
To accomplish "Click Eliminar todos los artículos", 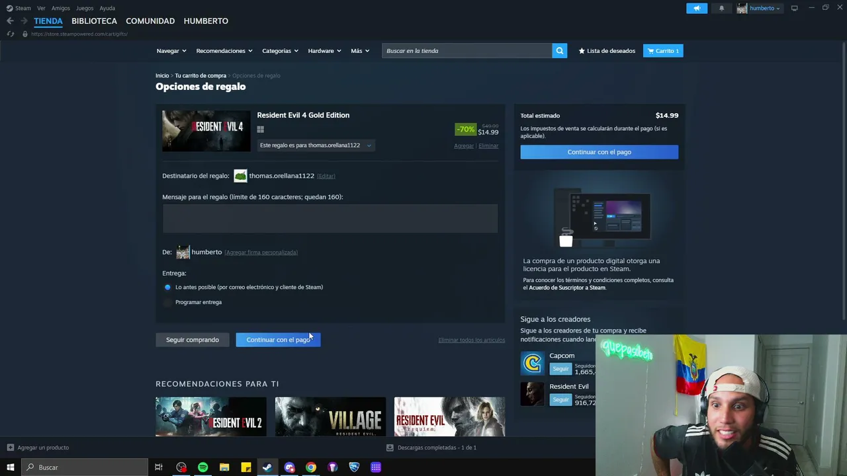I will coord(472,340).
